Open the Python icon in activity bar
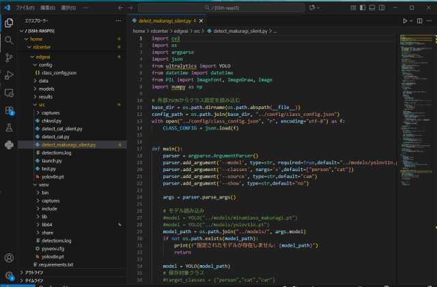This screenshot has width=437, height=287. tap(9, 145)
